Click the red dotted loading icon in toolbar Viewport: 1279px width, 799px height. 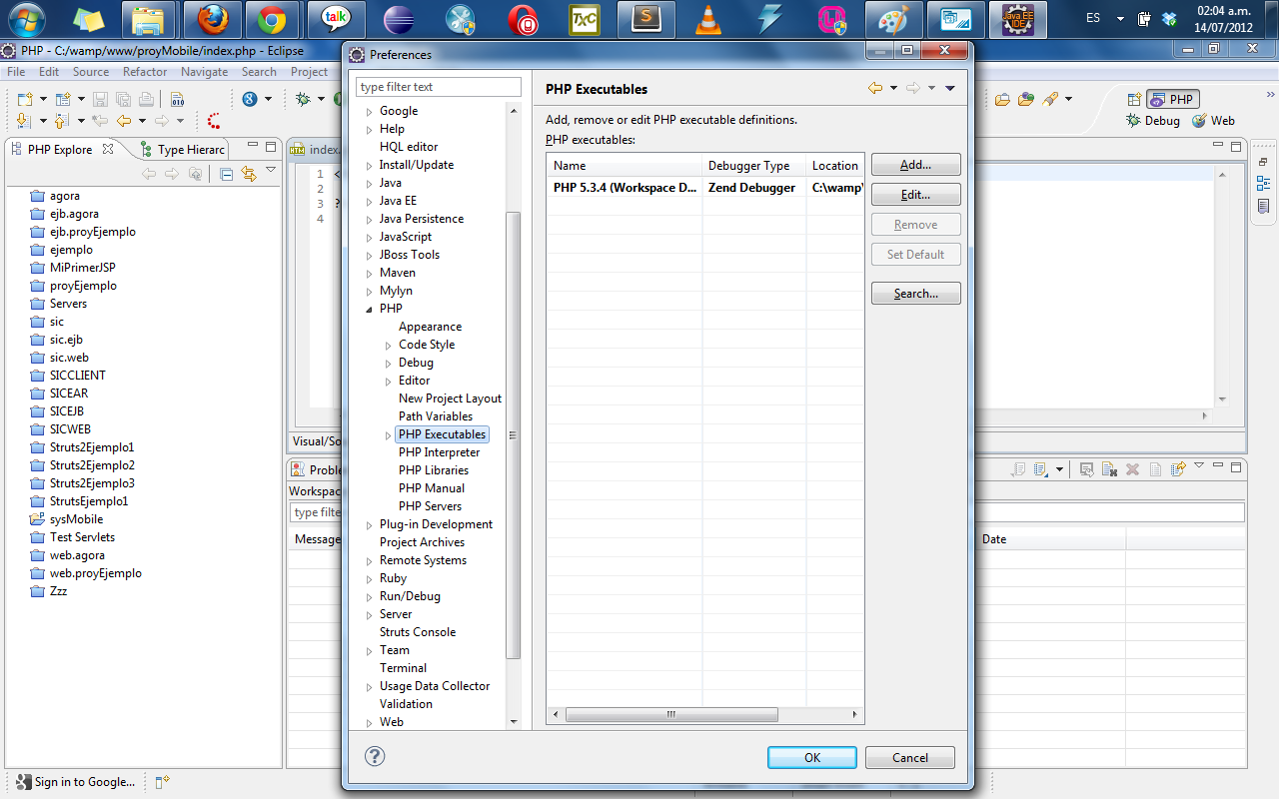coord(214,121)
